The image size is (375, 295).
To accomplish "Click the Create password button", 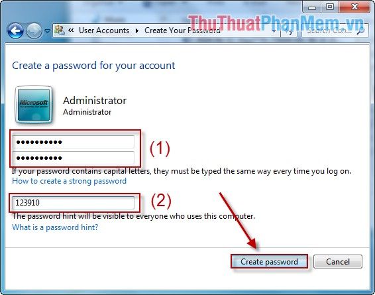I will tap(269, 261).
